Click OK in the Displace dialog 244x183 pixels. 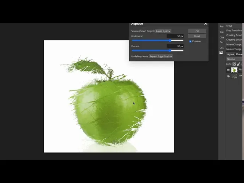tap(197, 31)
